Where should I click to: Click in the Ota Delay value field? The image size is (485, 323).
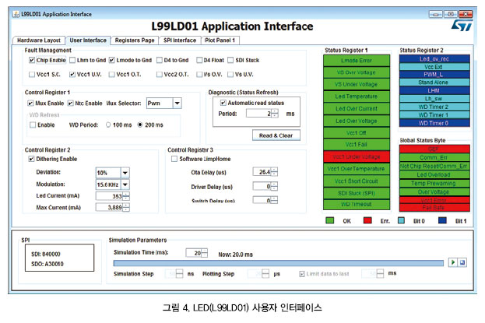pyautogui.click(x=262, y=172)
